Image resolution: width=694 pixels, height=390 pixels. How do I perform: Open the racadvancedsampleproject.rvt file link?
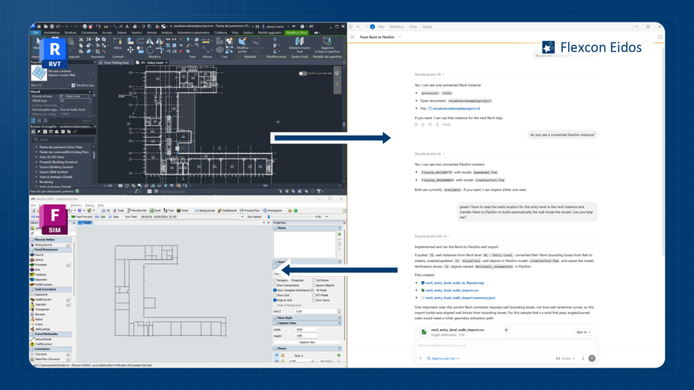point(456,108)
